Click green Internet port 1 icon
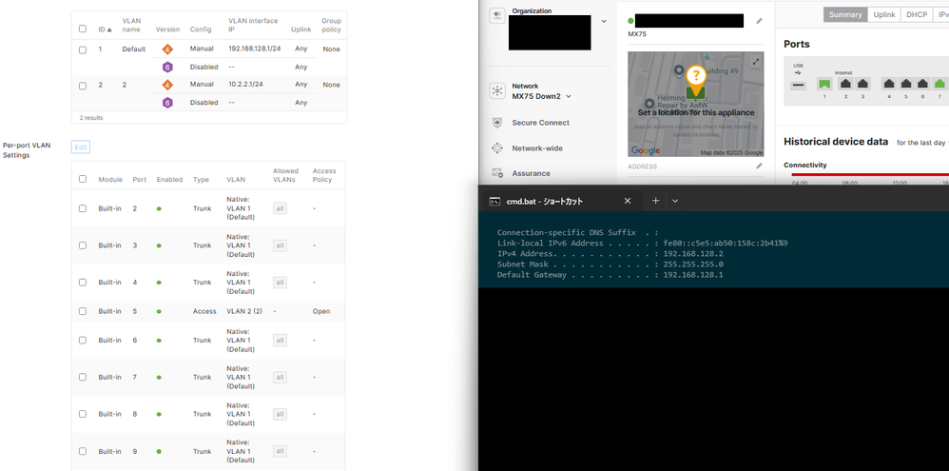 [x=824, y=85]
